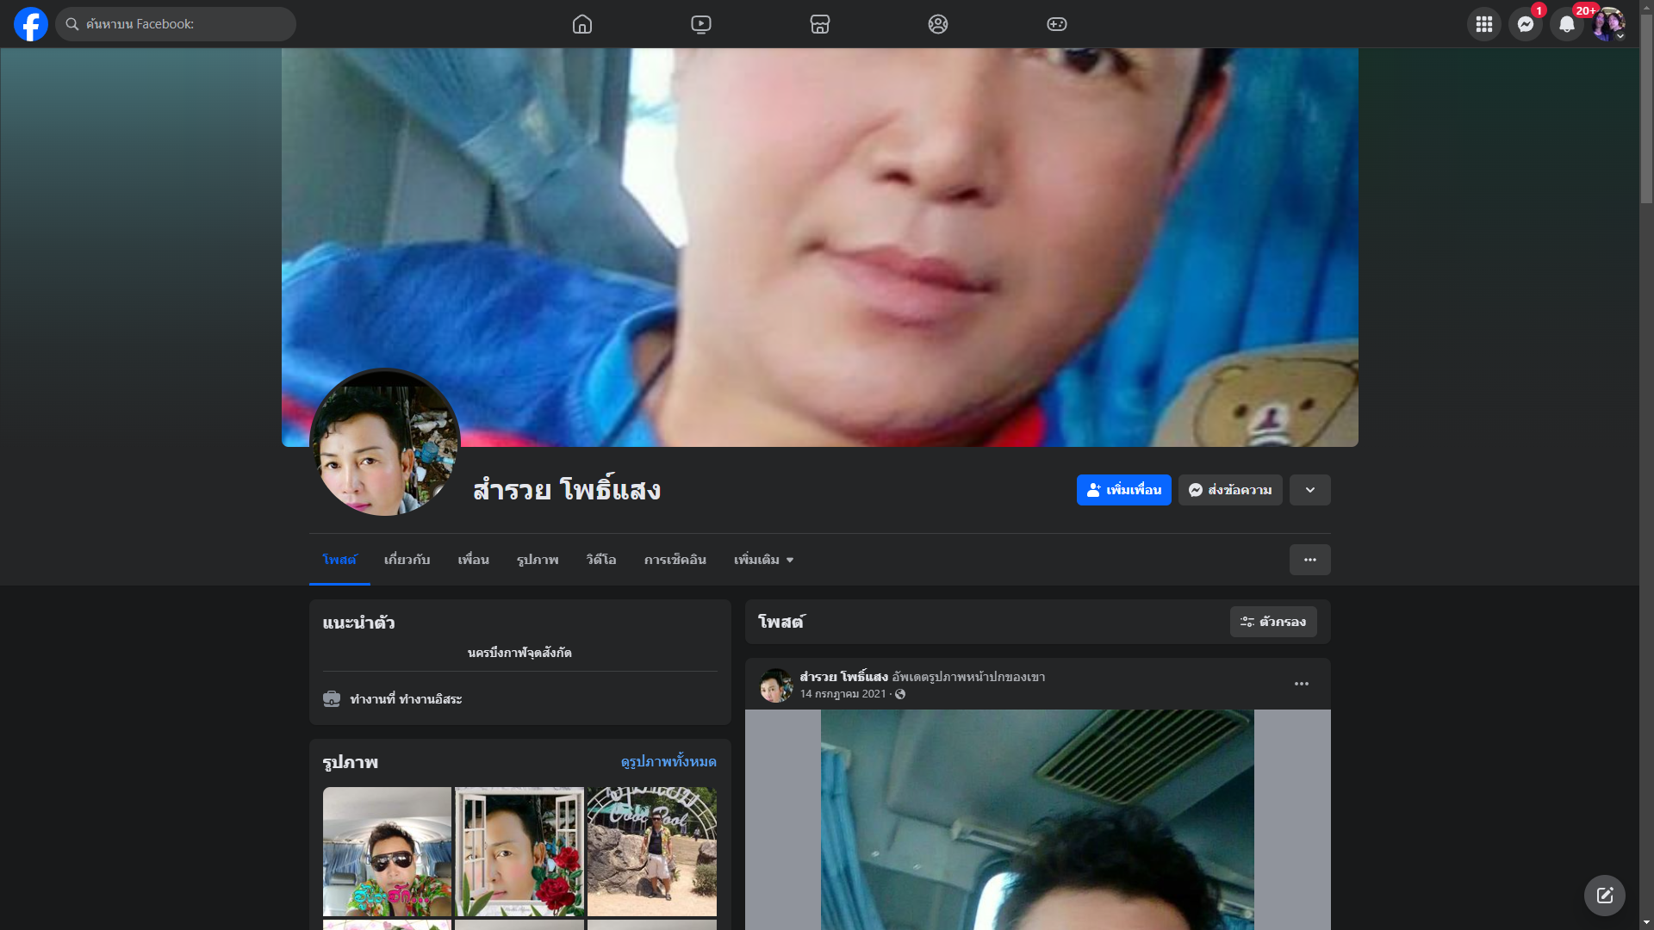Open the notifications bell
The width and height of the screenshot is (1654, 930).
click(1566, 24)
